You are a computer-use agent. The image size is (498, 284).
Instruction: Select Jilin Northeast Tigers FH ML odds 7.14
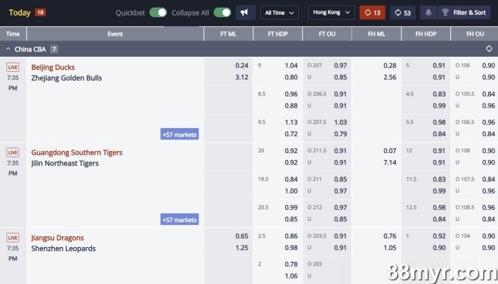tap(390, 162)
